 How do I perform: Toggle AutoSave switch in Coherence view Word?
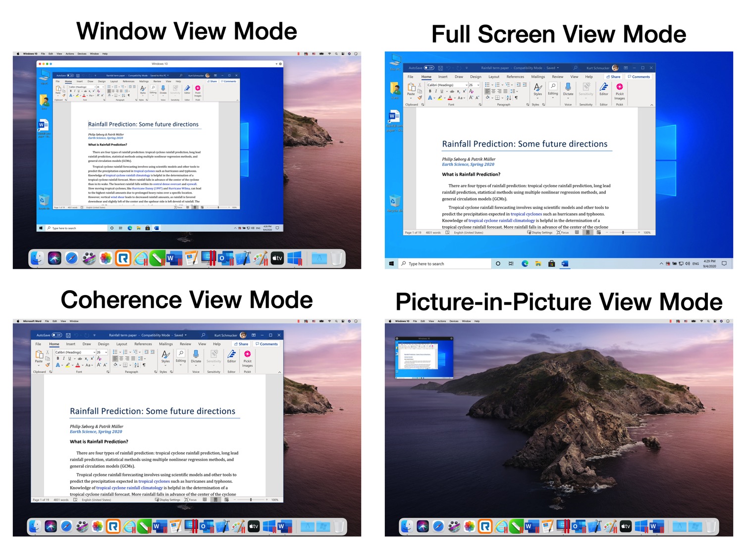(x=57, y=335)
